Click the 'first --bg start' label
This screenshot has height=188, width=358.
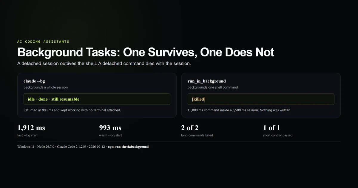point(27,135)
